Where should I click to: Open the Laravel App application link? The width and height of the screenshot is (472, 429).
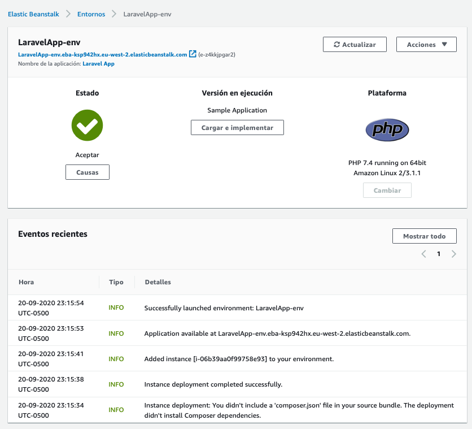click(98, 63)
